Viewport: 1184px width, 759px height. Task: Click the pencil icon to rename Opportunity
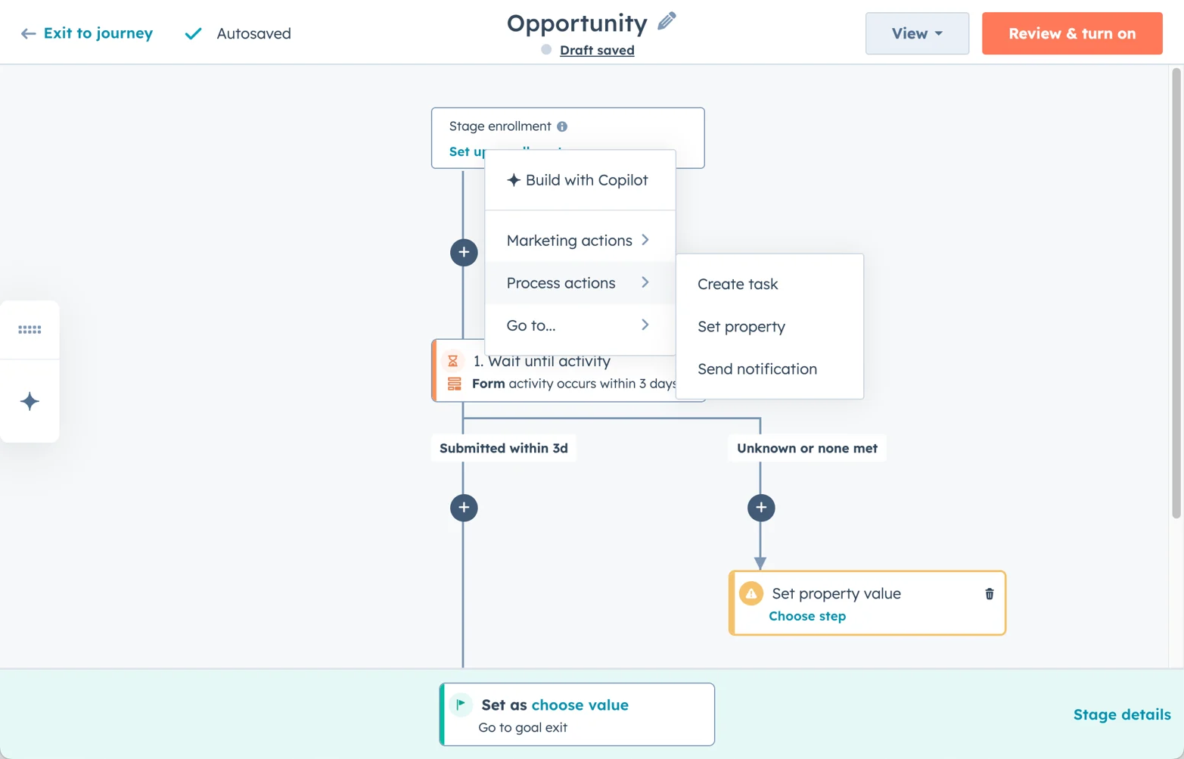[667, 22]
